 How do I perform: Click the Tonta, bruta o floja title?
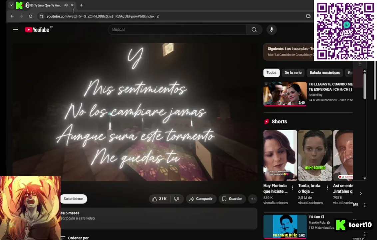click(x=309, y=188)
